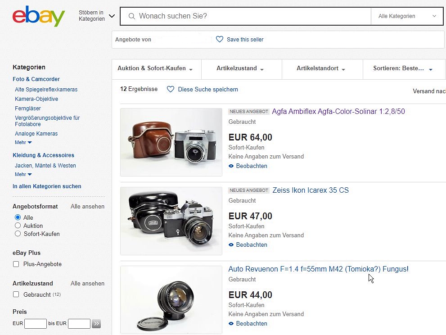Click the minimum price EUR input field
The height and width of the screenshot is (335, 446).
pyautogui.click(x=36, y=324)
